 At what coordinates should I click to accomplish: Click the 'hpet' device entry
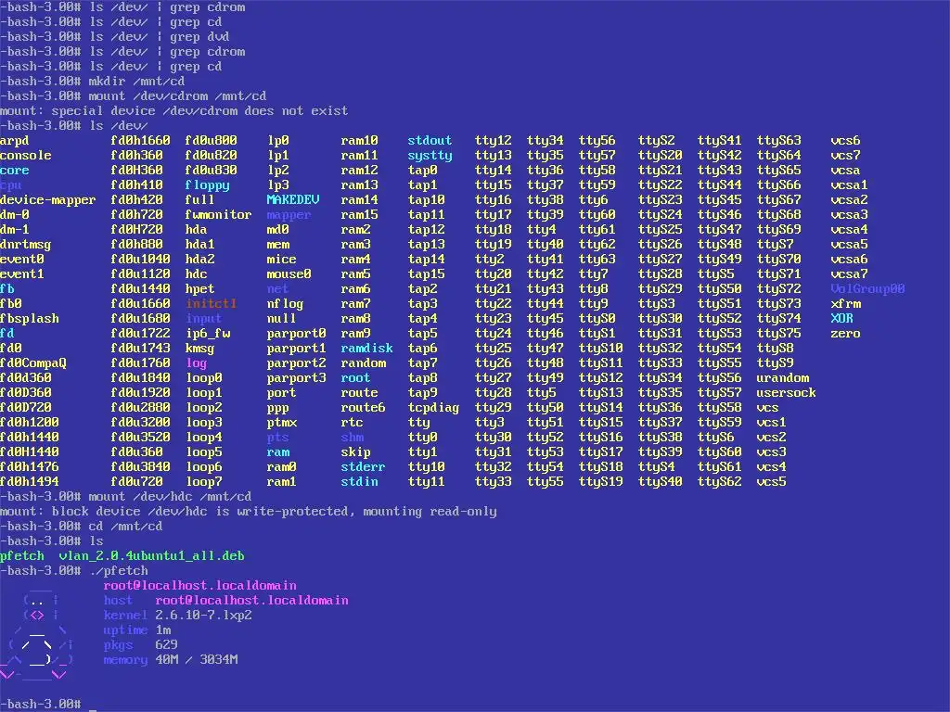click(200, 289)
